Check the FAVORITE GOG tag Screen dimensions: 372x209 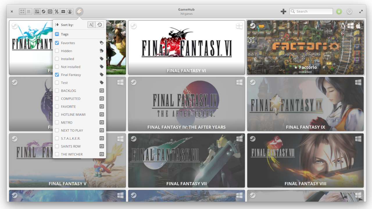57,107
